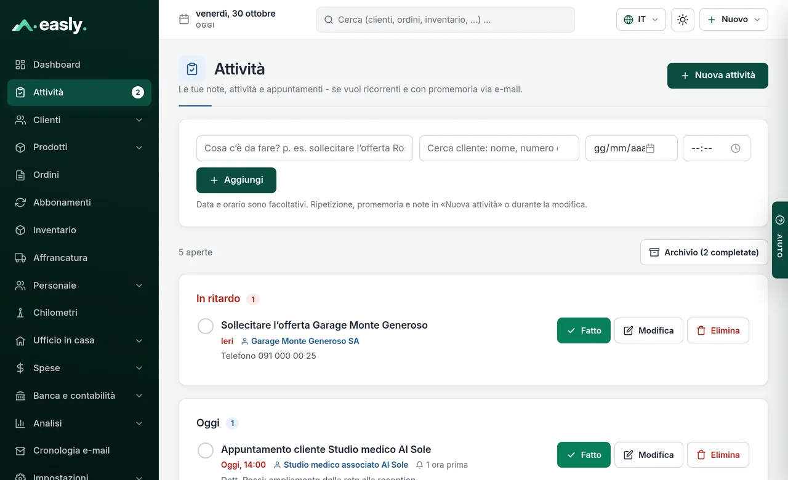Open Dashboard from the sidebar
The height and width of the screenshot is (480, 788).
[79, 65]
